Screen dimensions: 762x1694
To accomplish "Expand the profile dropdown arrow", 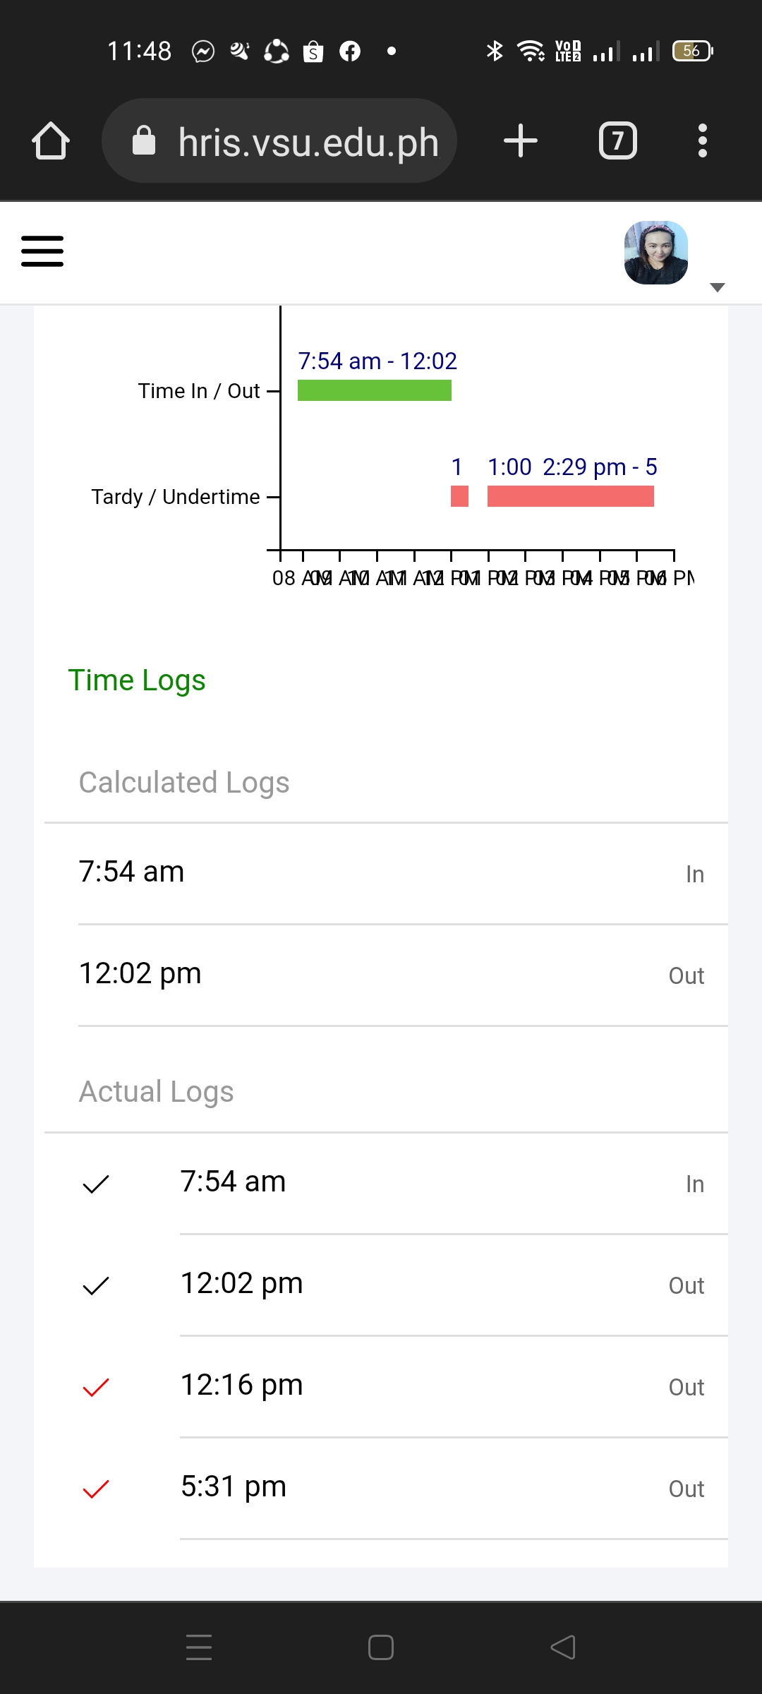I will coord(718,287).
